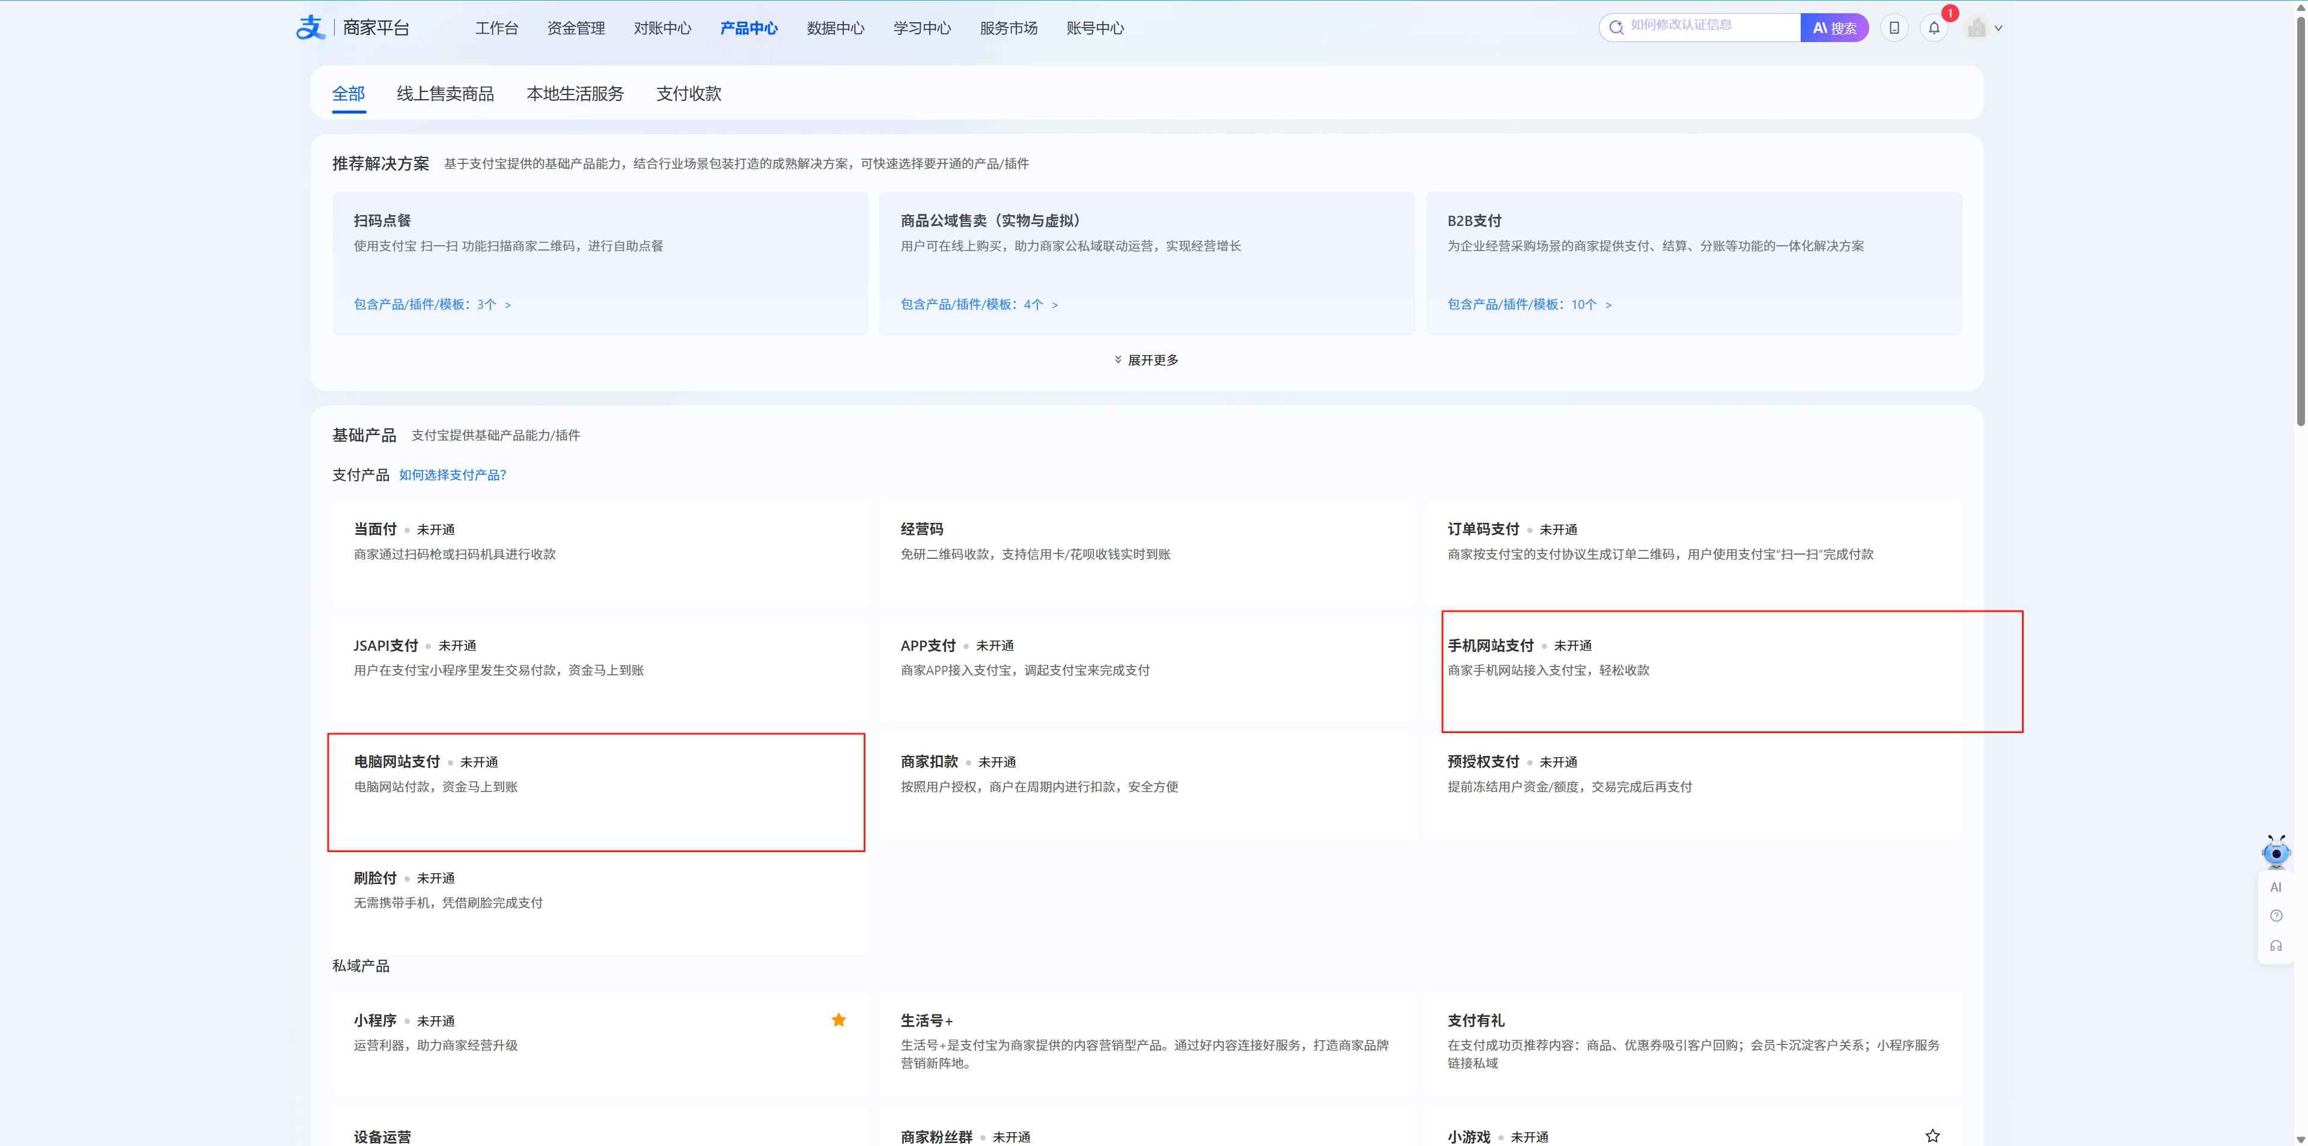Open the JSAPI支付 product card

pos(599,669)
